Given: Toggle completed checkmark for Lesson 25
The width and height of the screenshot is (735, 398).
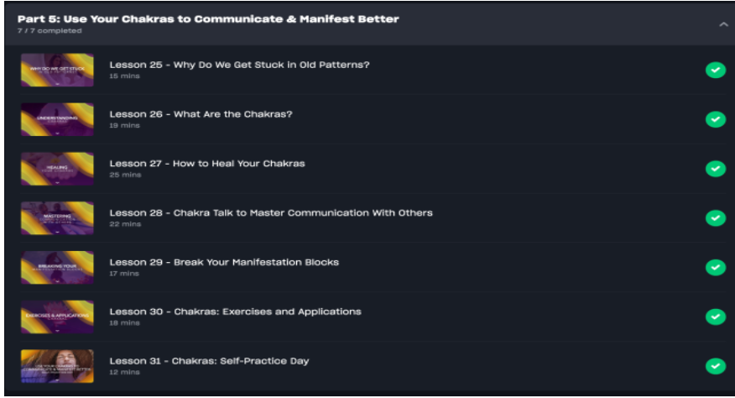Looking at the screenshot, I should (x=715, y=71).
